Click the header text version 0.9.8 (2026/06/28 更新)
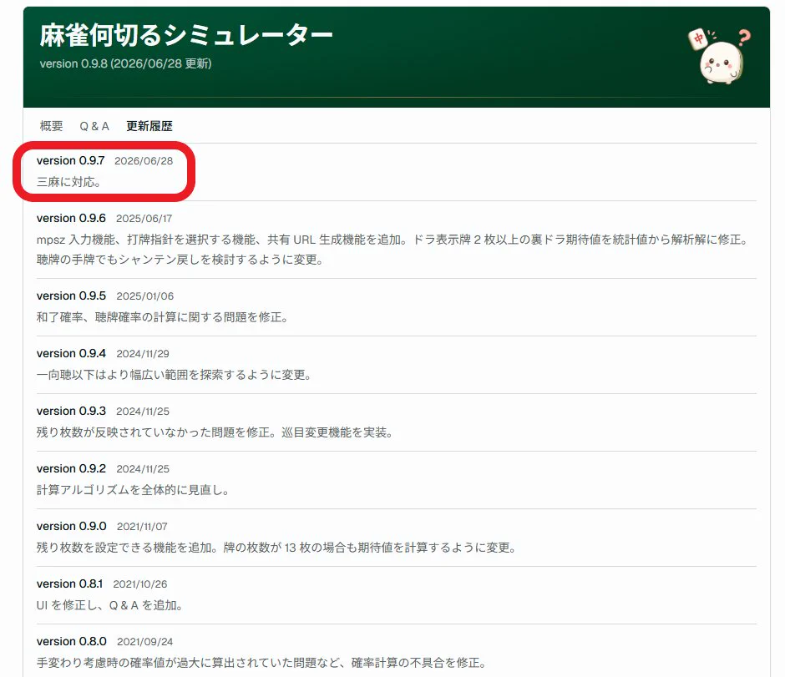 125,64
